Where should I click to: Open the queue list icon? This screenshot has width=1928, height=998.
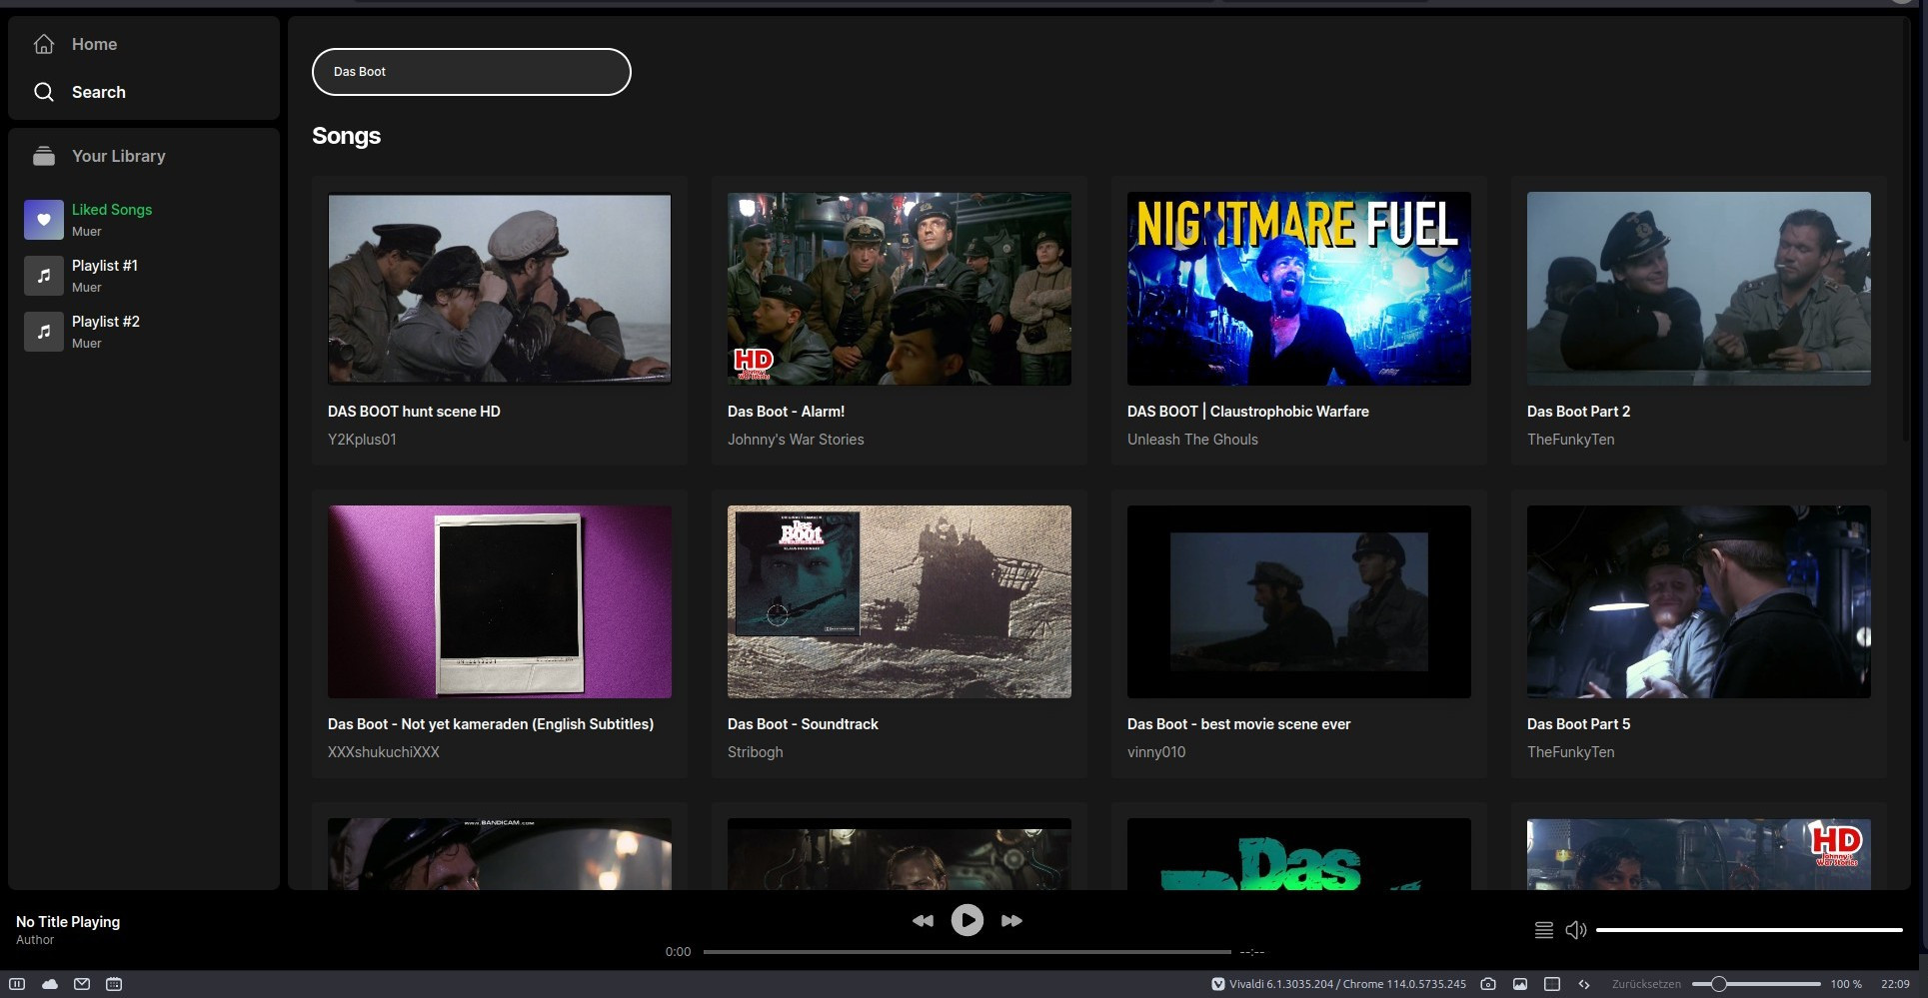click(x=1544, y=930)
